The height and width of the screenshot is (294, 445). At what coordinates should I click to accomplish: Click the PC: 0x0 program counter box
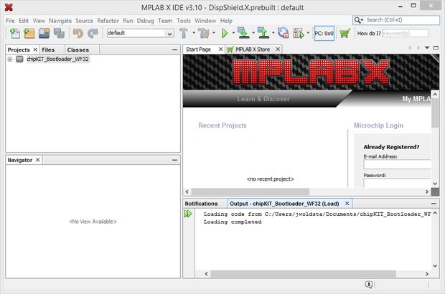[x=324, y=34]
